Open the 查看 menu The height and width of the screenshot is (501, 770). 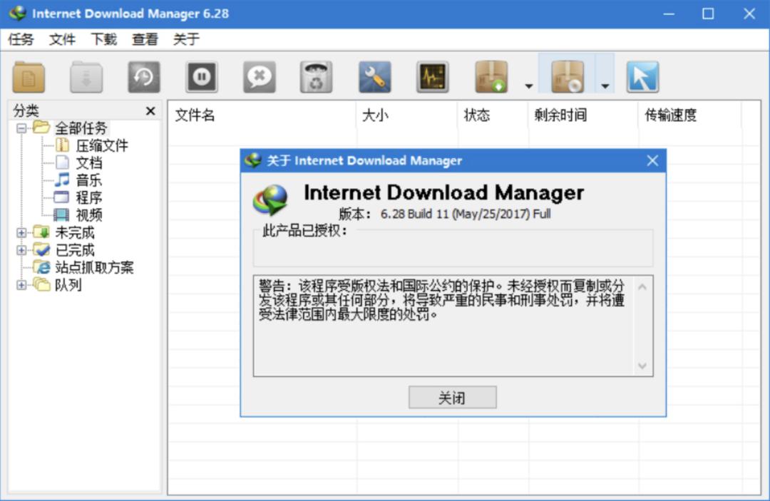tap(145, 39)
